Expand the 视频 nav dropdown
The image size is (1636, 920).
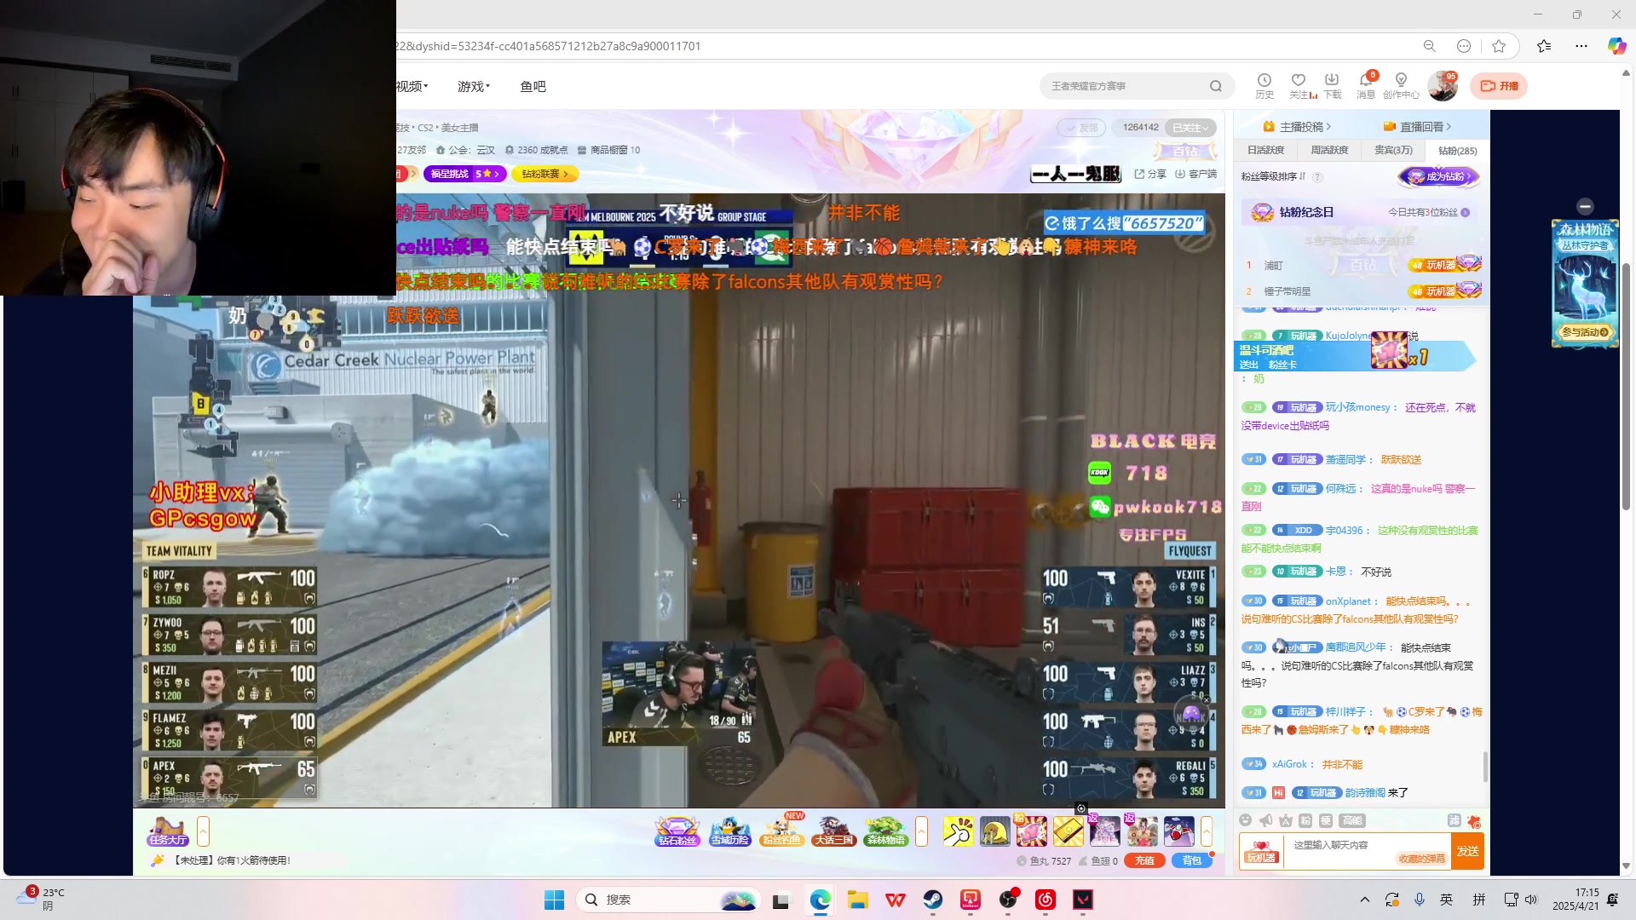(412, 86)
